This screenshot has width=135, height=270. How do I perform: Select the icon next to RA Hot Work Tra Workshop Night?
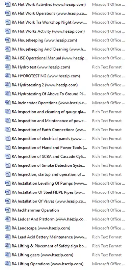pos(8,22)
